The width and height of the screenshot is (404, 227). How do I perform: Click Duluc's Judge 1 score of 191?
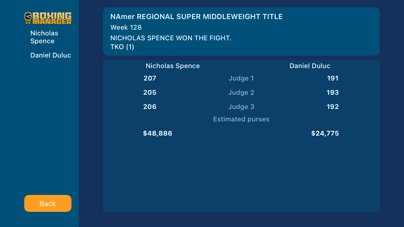[333, 78]
